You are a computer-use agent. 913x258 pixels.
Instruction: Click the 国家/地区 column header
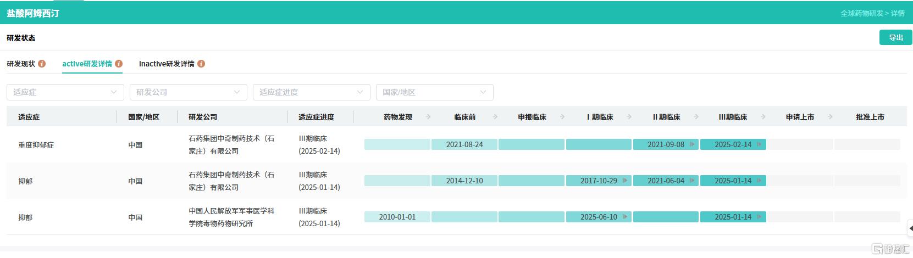click(143, 117)
